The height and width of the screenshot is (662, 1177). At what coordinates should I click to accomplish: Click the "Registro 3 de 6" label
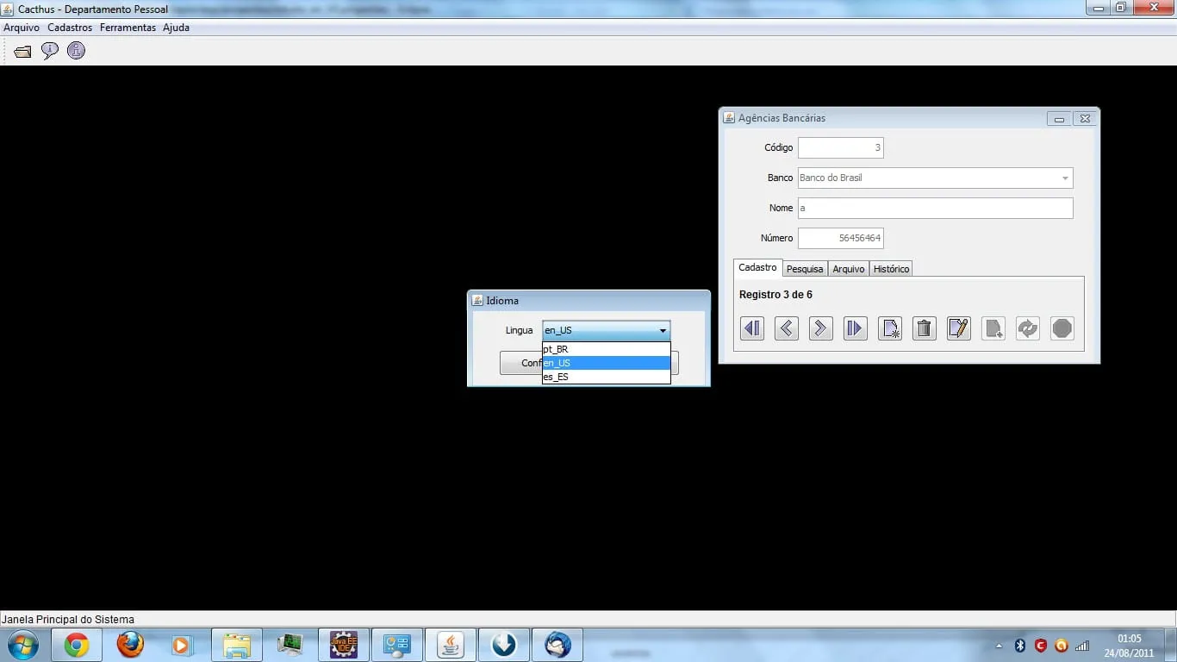[x=775, y=295]
